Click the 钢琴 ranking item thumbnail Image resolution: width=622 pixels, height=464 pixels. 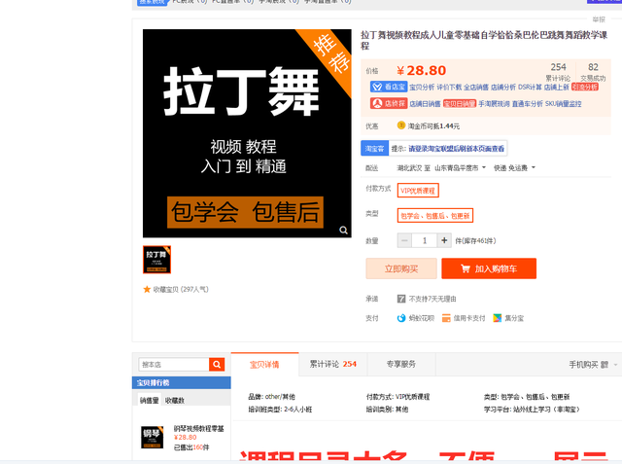pos(153,437)
